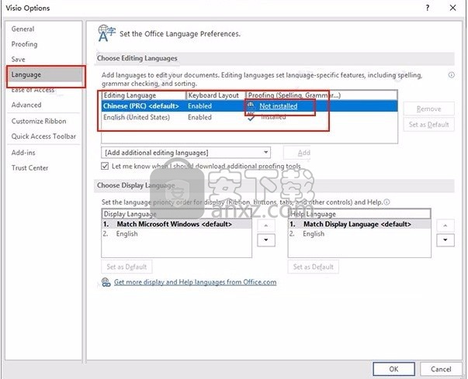
Task: Select the English (United States) editing language row
Action: click(249, 117)
